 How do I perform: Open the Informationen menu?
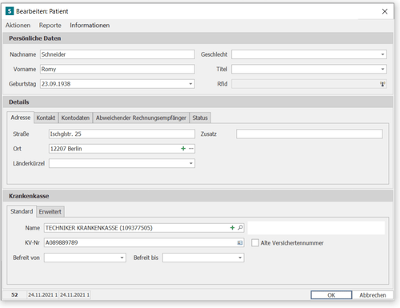[90, 26]
